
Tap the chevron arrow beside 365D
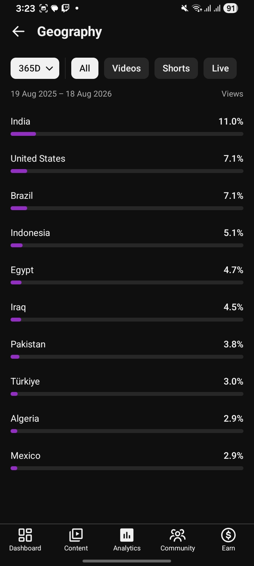coord(49,68)
